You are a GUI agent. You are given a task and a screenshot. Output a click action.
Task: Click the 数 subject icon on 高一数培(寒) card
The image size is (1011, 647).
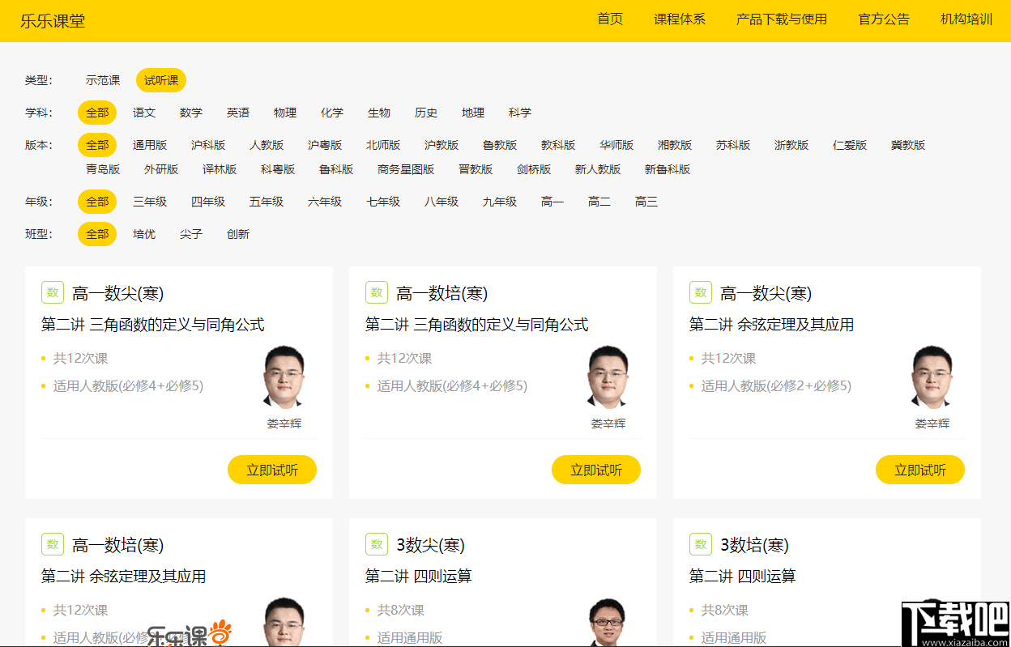(x=376, y=292)
